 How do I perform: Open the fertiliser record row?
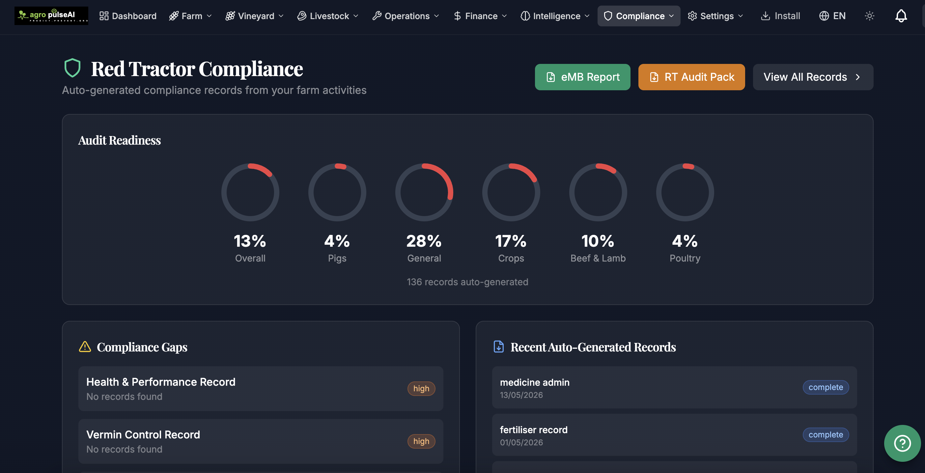click(674, 435)
